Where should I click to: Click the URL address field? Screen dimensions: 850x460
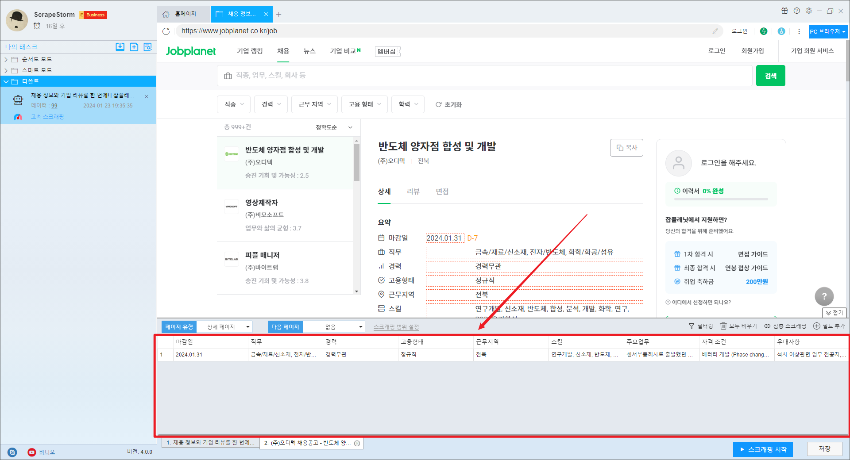click(x=443, y=31)
